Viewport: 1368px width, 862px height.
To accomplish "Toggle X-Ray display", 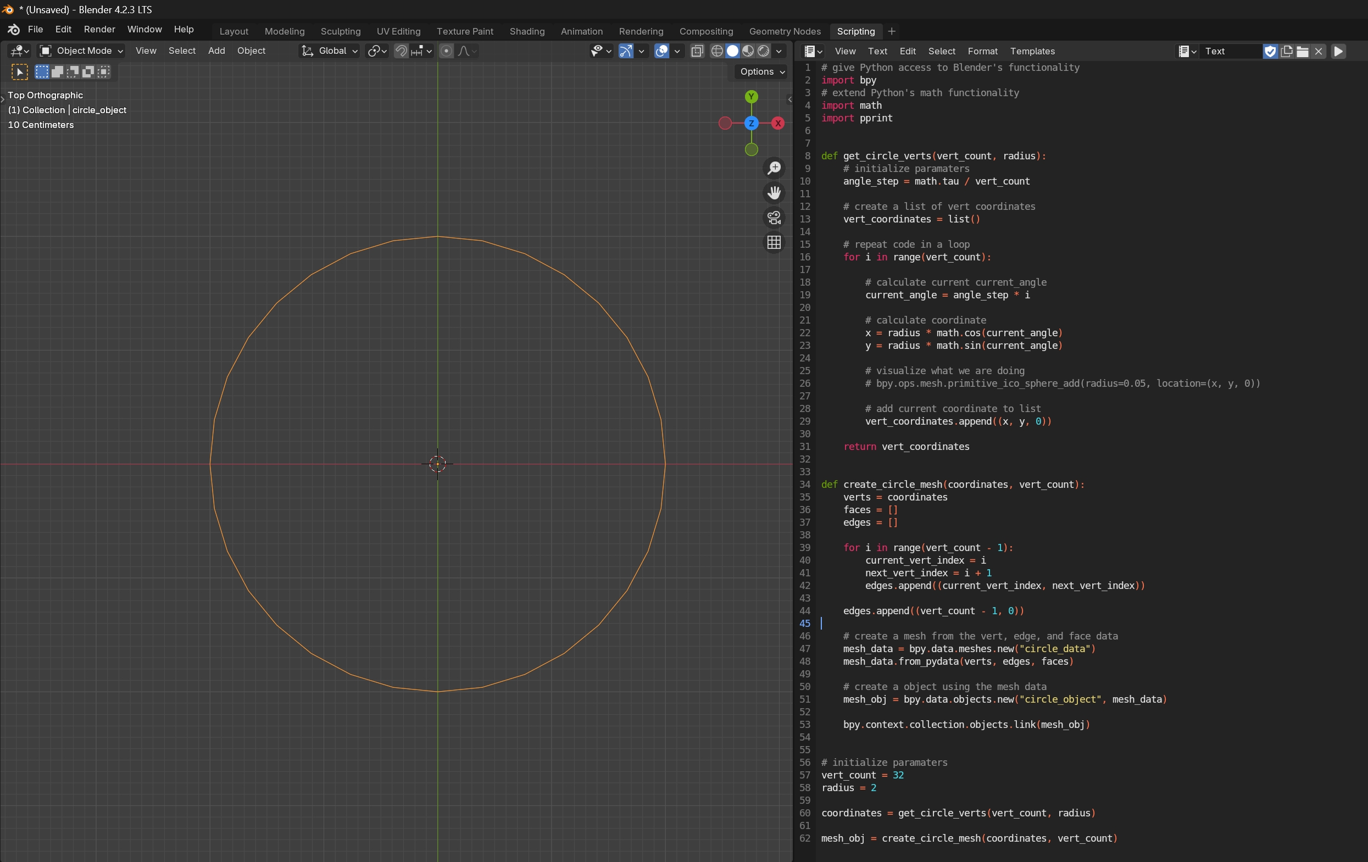I will [x=697, y=51].
